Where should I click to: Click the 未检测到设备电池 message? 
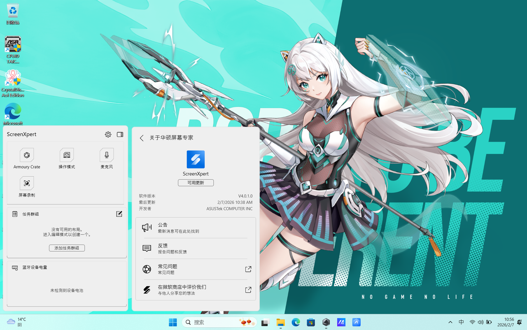[x=67, y=290]
